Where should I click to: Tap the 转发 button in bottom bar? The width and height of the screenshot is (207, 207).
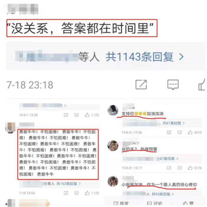[121, 203]
